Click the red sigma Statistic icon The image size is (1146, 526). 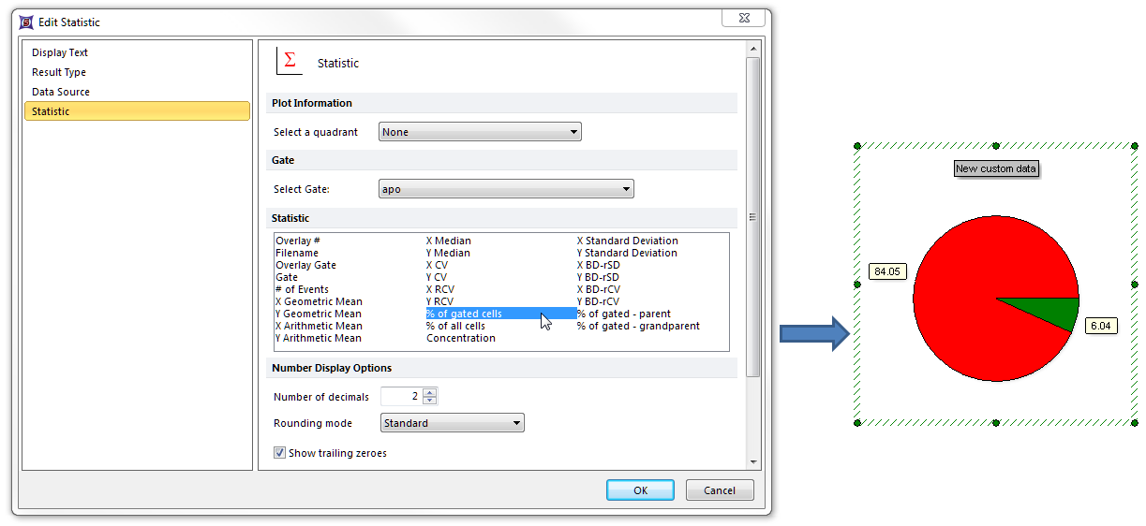(x=290, y=62)
